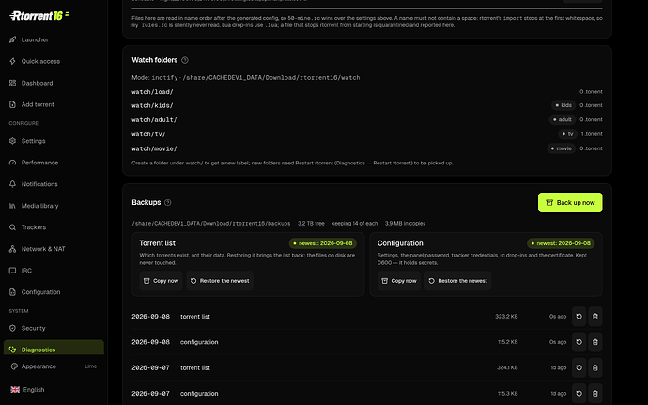The width and height of the screenshot is (648, 405).
Task: Click the Network & NAT icon
Action: coord(12,249)
